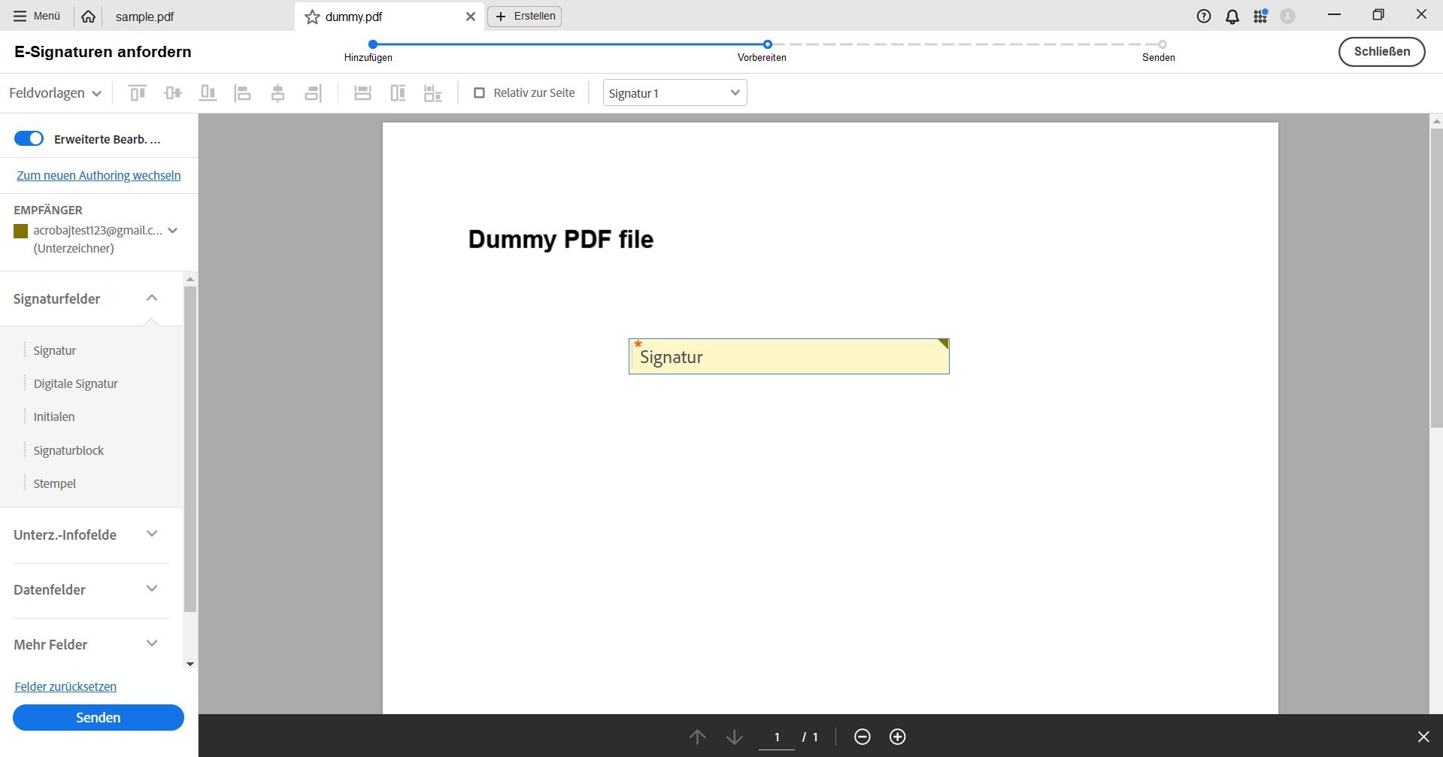Go to the Home screen icon
Image resolution: width=1443 pixels, height=757 pixels.
tap(88, 17)
